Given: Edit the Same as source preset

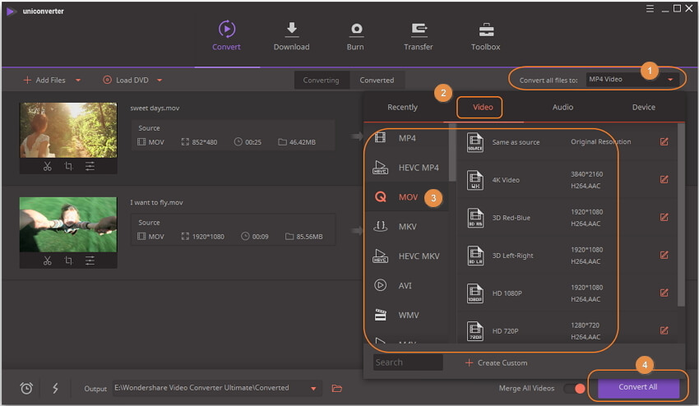Looking at the screenshot, I should [x=664, y=141].
